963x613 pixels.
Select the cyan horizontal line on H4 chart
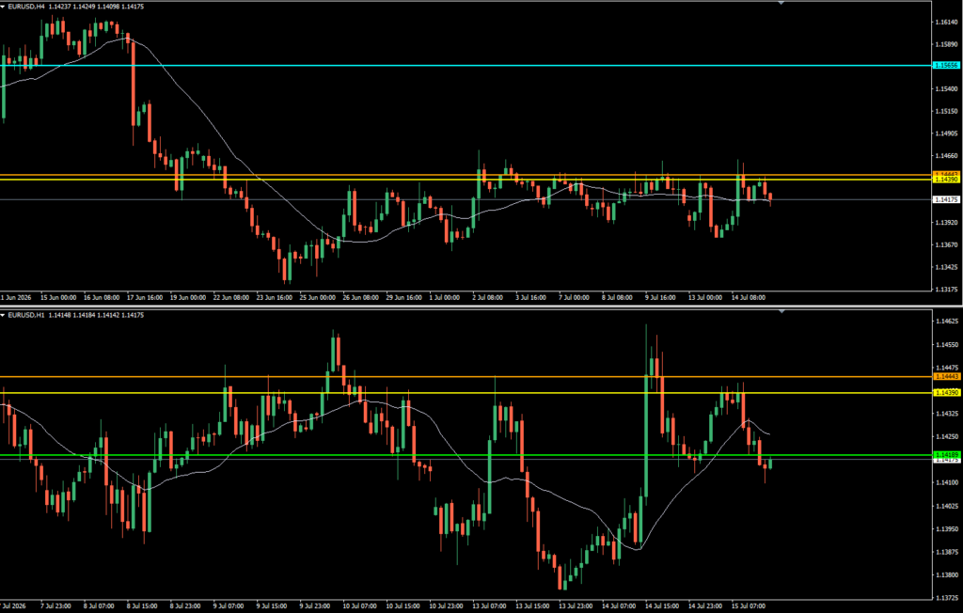pyautogui.click(x=466, y=65)
